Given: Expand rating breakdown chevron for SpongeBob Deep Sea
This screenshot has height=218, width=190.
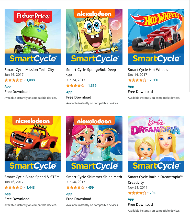Looking at the screenshot, I should click(x=86, y=86).
